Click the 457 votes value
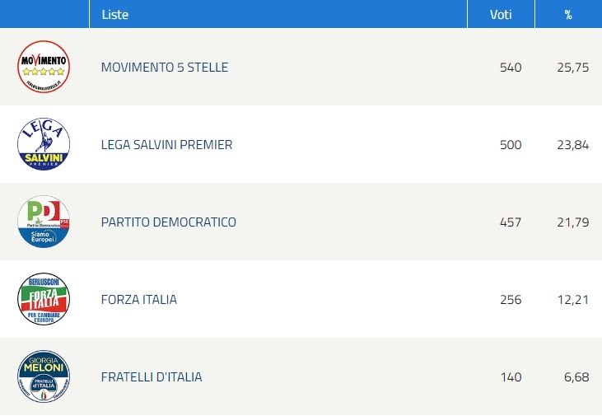This screenshot has height=416, width=602. pos(511,222)
